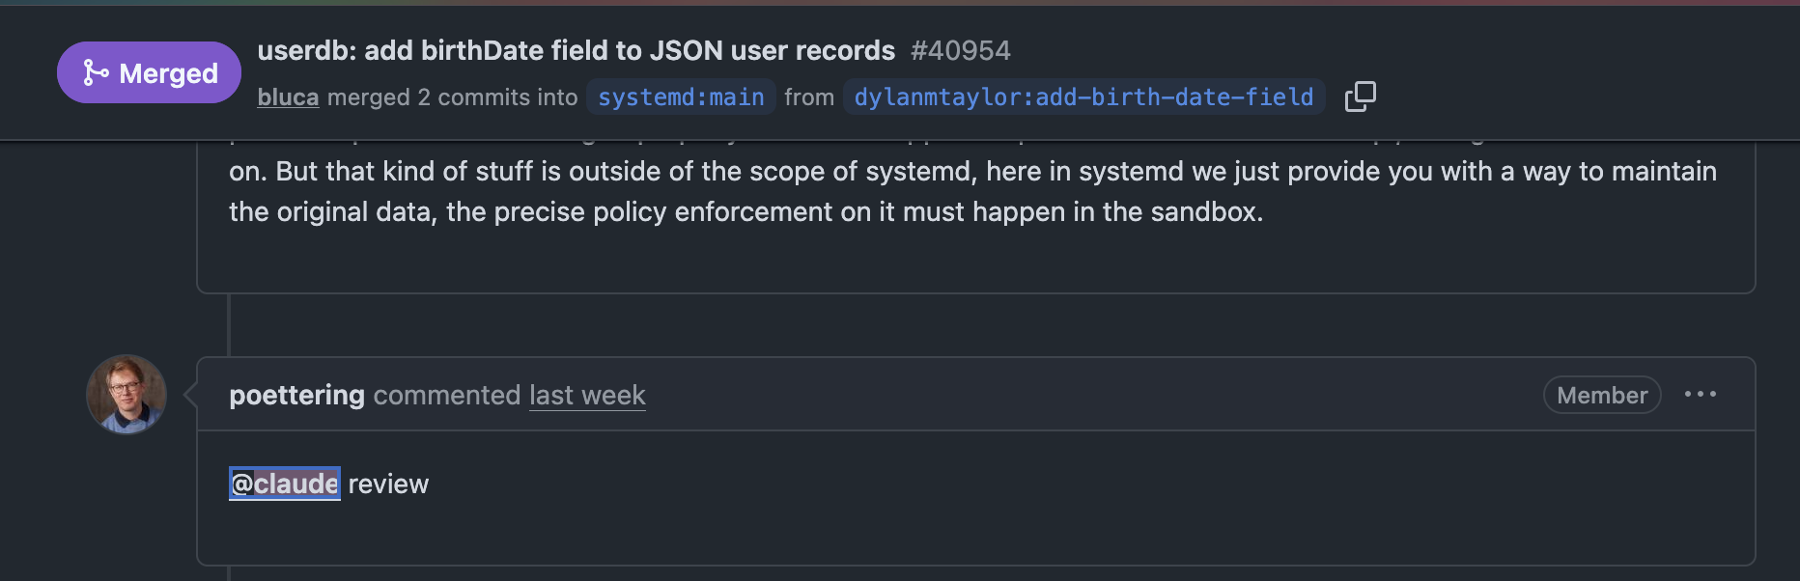Click the Member badge on the comment
Image resolution: width=1800 pixels, height=581 pixels.
[1601, 395]
